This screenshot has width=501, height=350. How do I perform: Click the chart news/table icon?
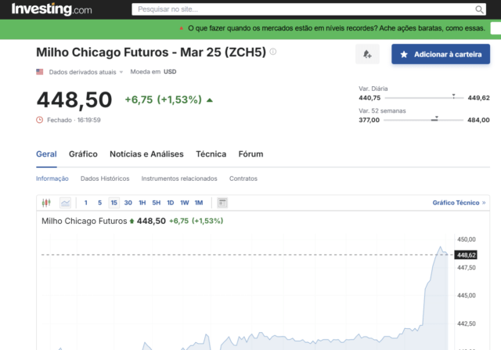222,203
